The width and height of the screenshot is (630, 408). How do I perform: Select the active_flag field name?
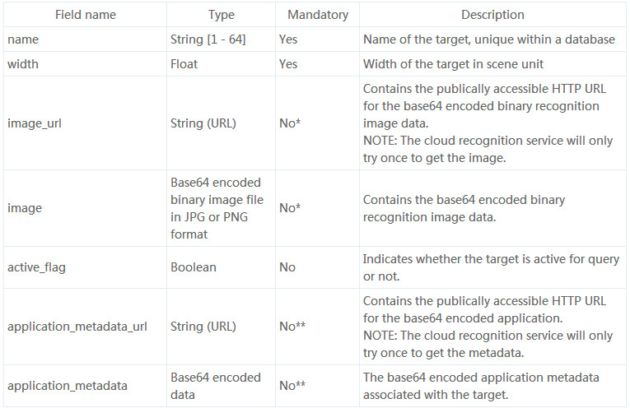pyautogui.click(x=36, y=267)
